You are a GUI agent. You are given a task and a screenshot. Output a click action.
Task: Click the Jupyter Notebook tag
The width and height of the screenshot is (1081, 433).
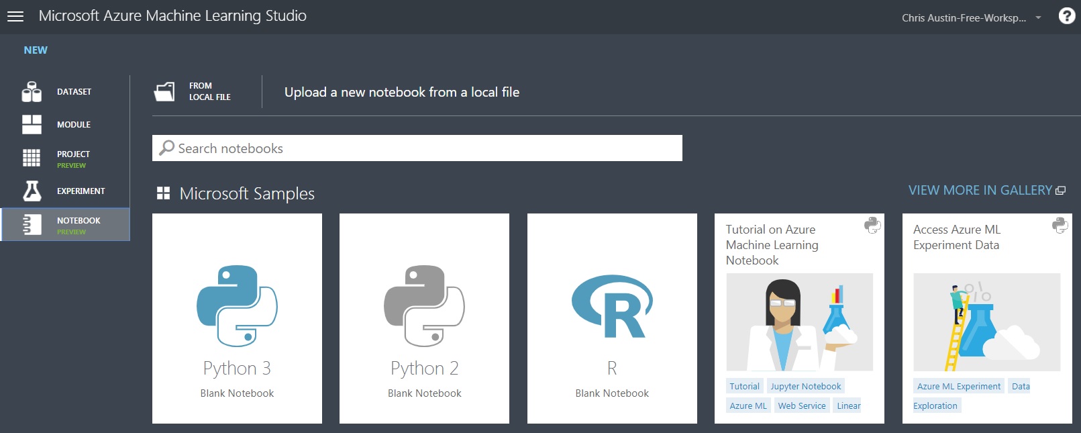click(x=806, y=386)
